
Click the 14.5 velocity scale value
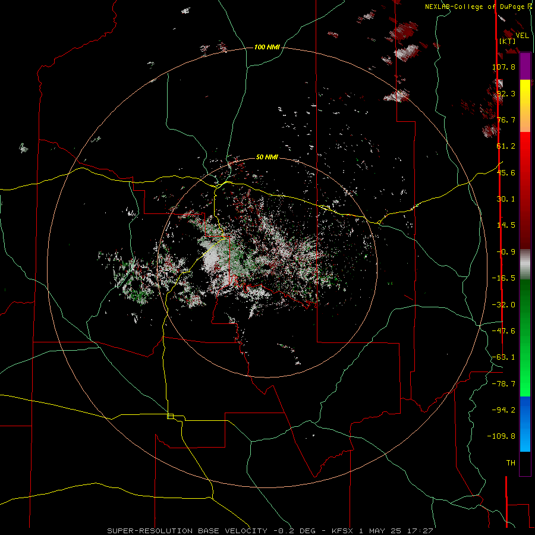tap(506, 225)
